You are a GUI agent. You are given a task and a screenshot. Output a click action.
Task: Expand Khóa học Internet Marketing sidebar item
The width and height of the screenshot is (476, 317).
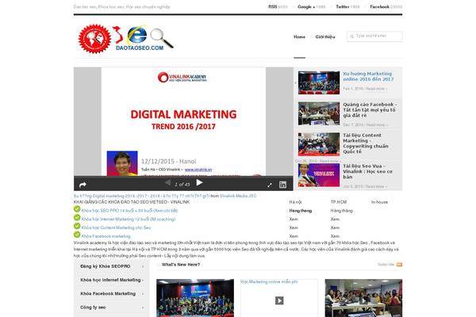pos(112,280)
